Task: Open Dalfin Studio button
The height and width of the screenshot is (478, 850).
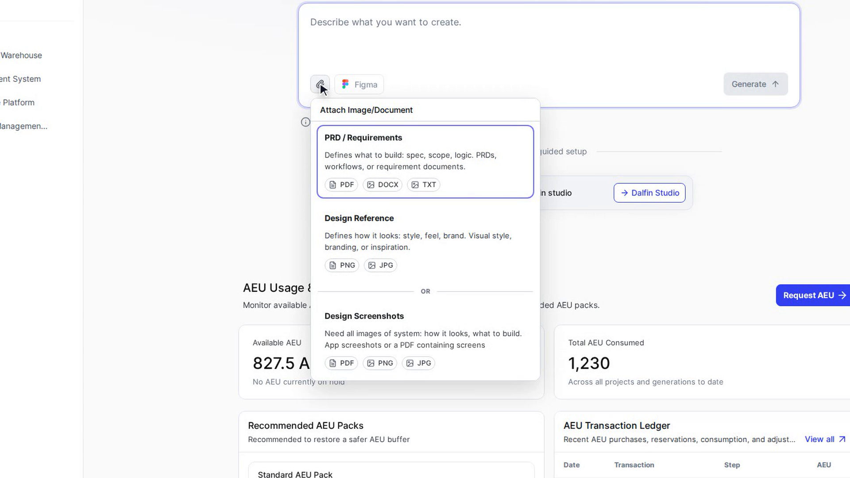Action: coord(649,193)
